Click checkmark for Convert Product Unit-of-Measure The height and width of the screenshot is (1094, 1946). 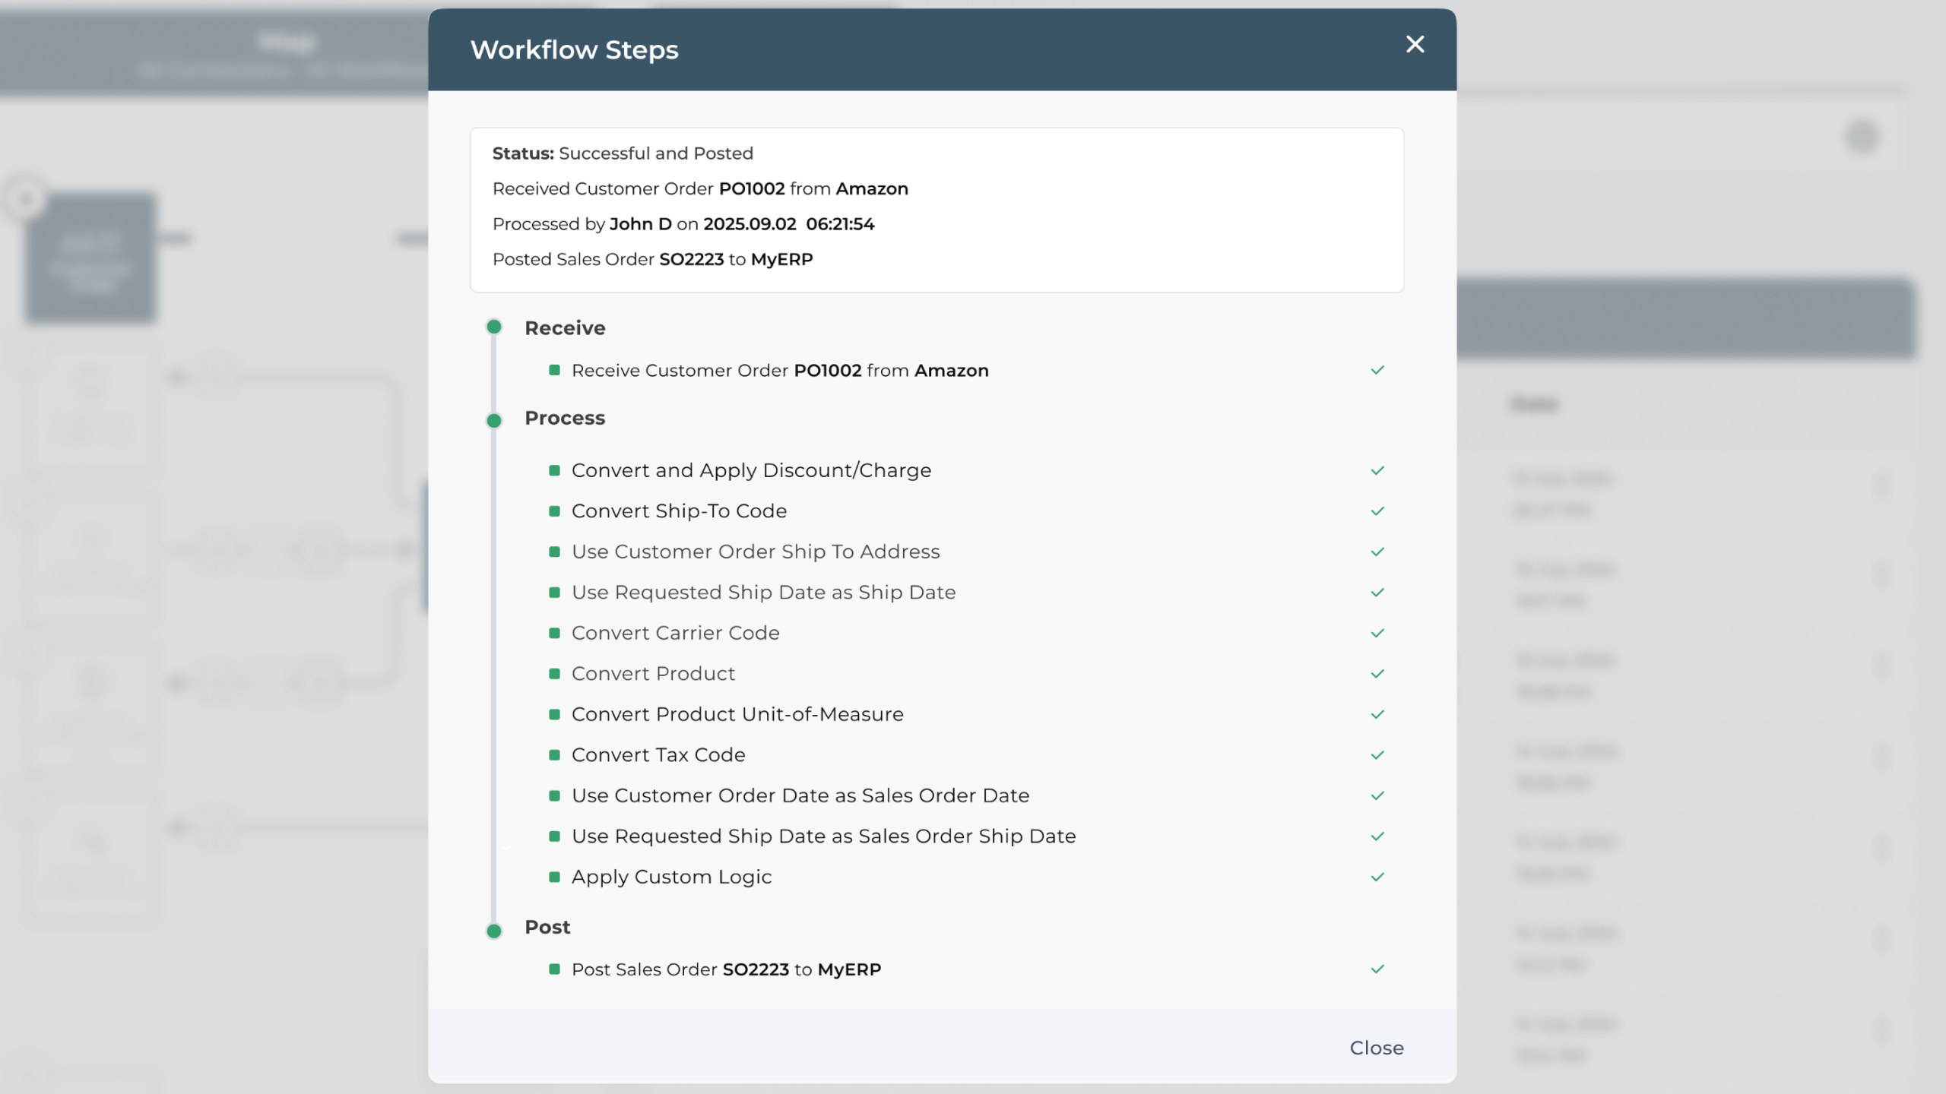point(1377,714)
